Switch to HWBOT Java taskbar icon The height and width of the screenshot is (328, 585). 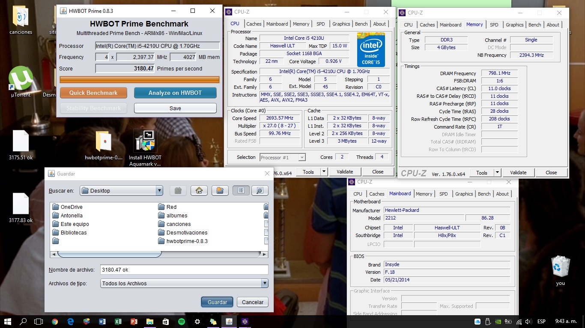pos(229,321)
